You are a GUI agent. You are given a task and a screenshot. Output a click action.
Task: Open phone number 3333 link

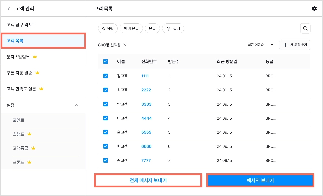pos(146,104)
